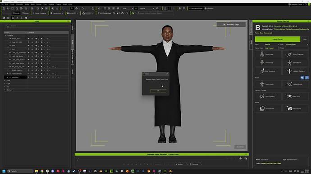
Task: Toggle the Animation Player button
Action: [x=196, y=9]
